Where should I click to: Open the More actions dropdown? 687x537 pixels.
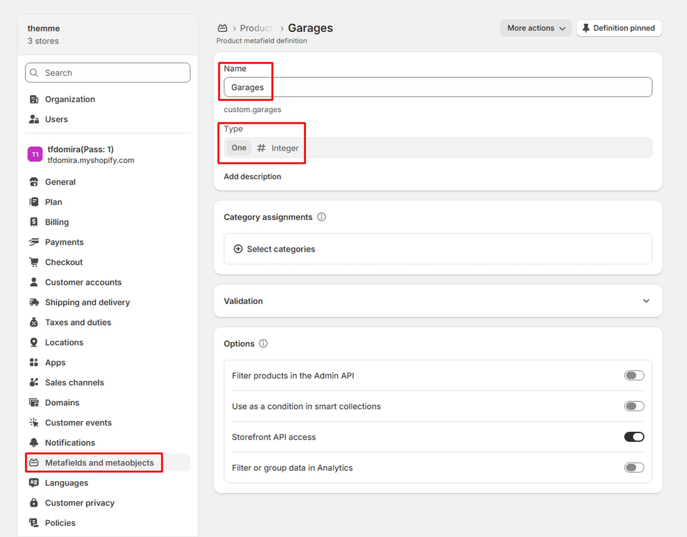pyautogui.click(x=536, y=28)
